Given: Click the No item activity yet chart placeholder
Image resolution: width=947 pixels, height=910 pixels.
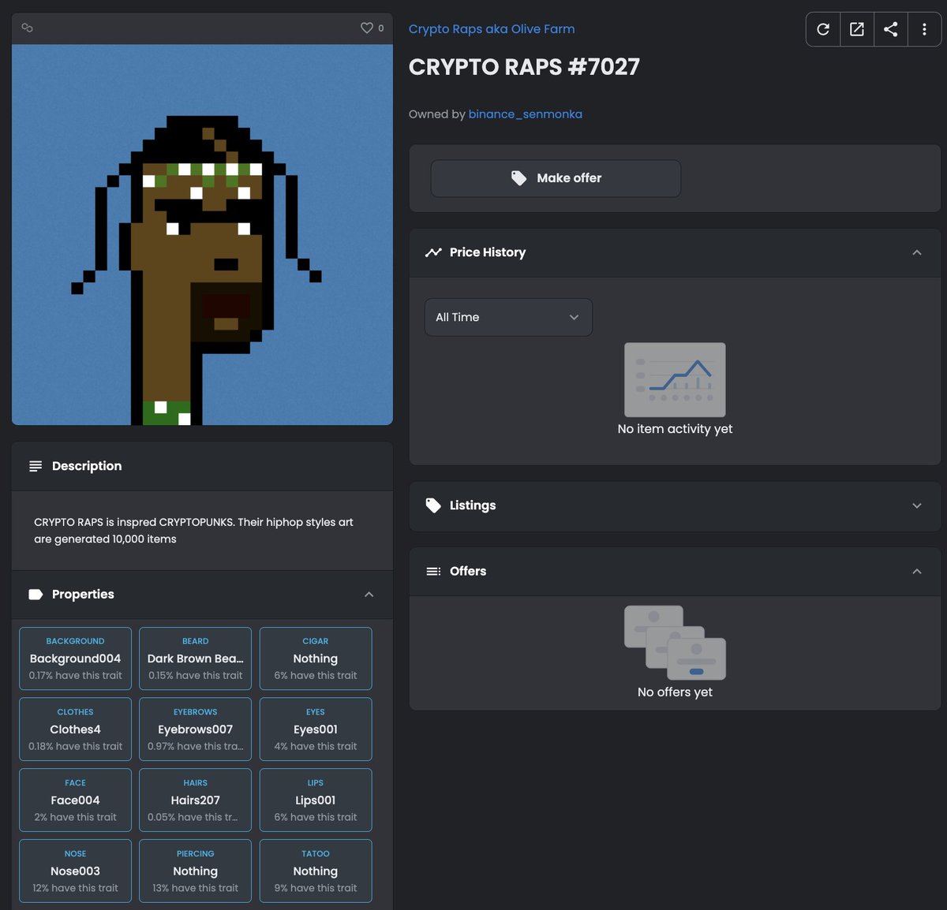Looking at the screenshot, I should 675,379.
